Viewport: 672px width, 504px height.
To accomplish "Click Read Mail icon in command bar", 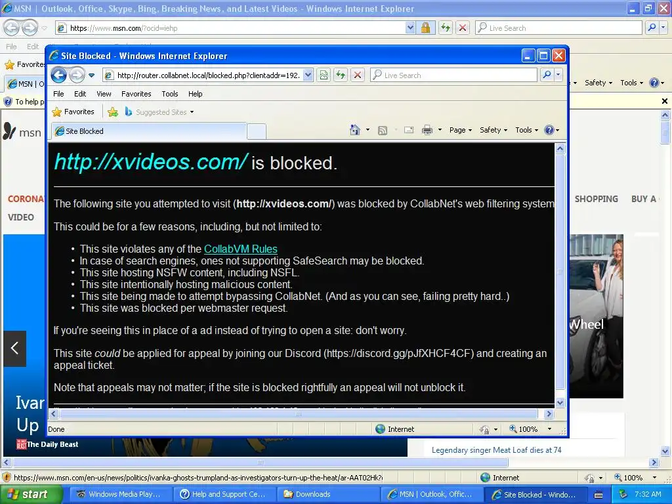I will pyautogui.click(x=409, y=130).
